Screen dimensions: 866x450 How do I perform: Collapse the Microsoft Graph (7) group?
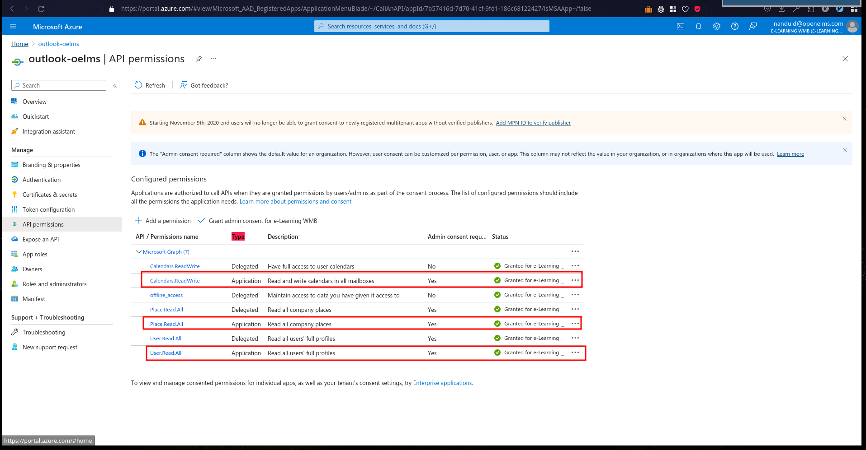click(138, 252)
